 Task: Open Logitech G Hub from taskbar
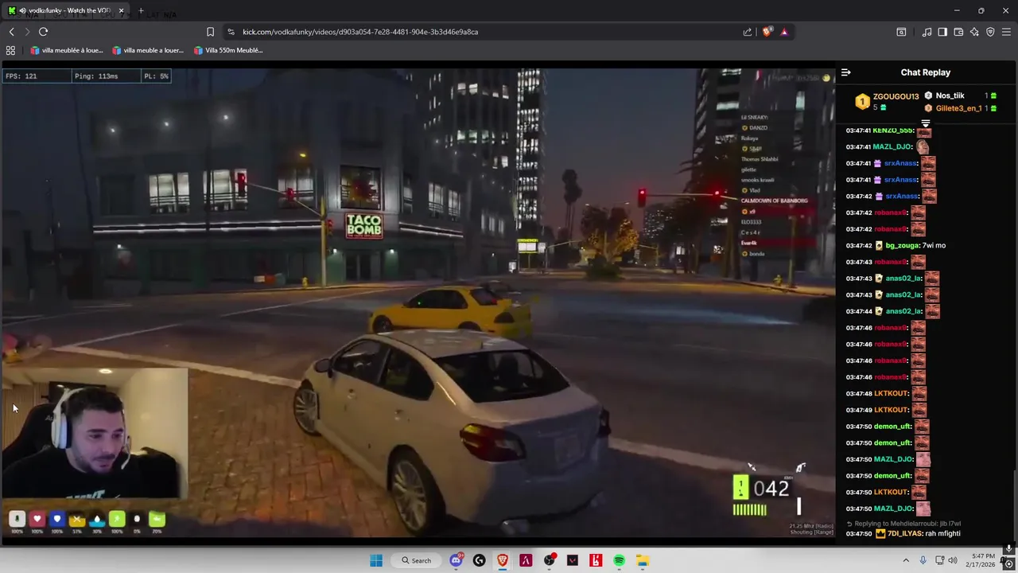pos(479,560)
